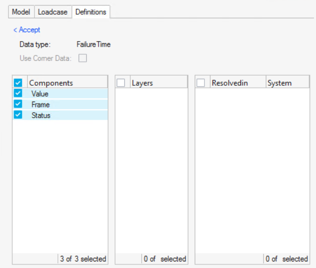Click the empty Layers list area
The height and width of the screenshot is (268, 316).
(151, 167)
